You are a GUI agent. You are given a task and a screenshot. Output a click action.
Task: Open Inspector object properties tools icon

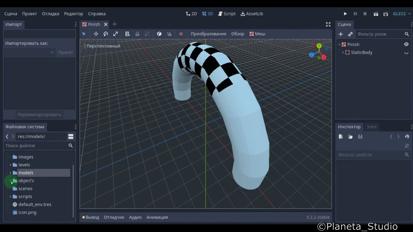[407, 146]
